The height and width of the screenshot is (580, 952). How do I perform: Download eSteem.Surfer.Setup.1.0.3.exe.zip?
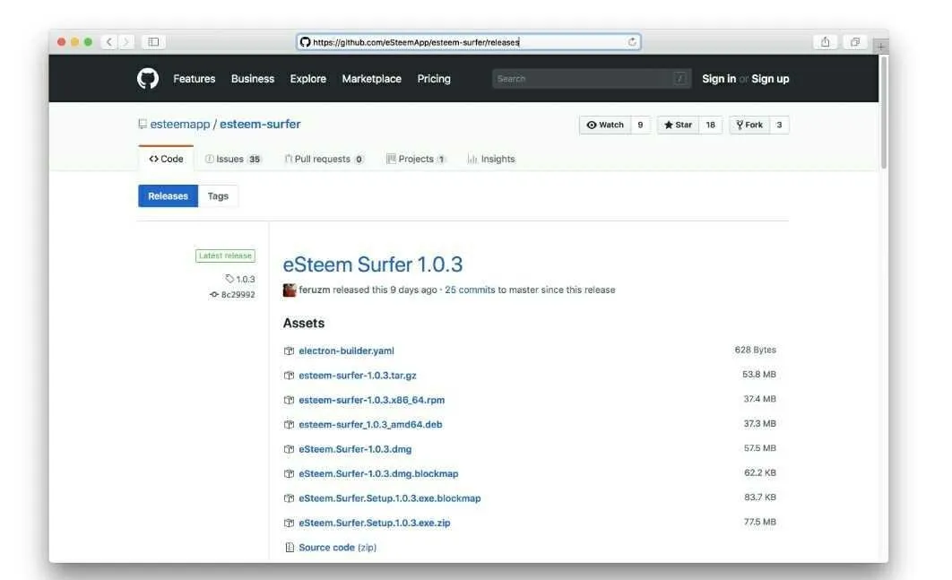pos(375,523)
